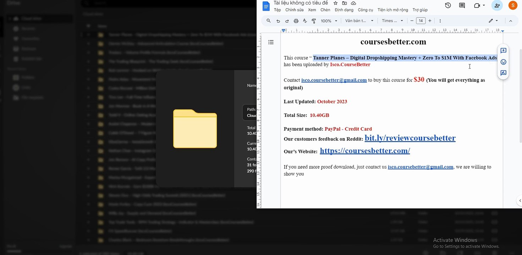
Task: Click the document title Tài liệu không có tiêu đề
Action: tap(301, 3)
